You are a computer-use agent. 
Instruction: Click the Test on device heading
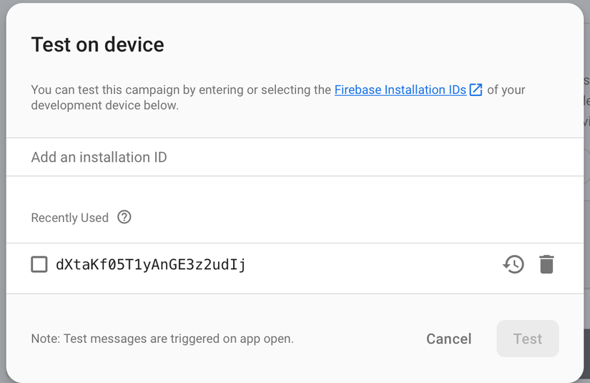[97, 45]
